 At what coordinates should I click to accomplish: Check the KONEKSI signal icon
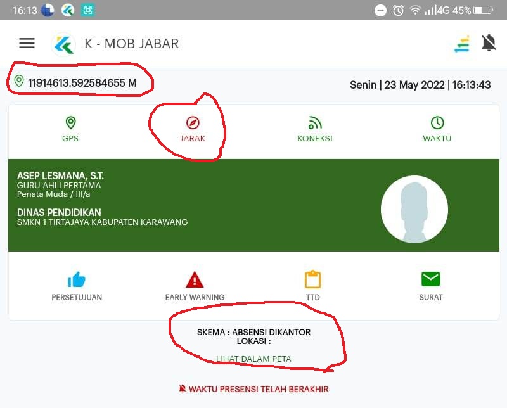click(315, 123)
